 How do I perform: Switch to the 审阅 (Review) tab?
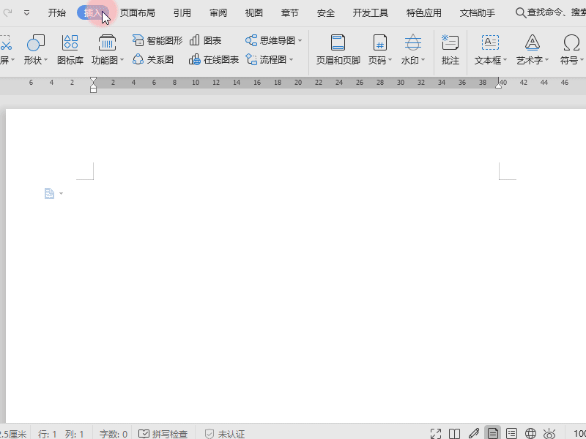tap(218, 13)
